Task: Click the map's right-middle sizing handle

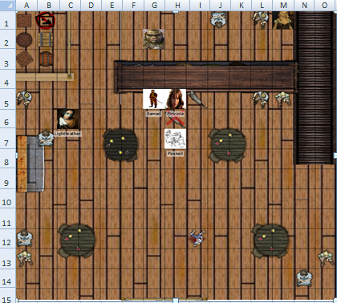Action: click(x=335, y=155)
